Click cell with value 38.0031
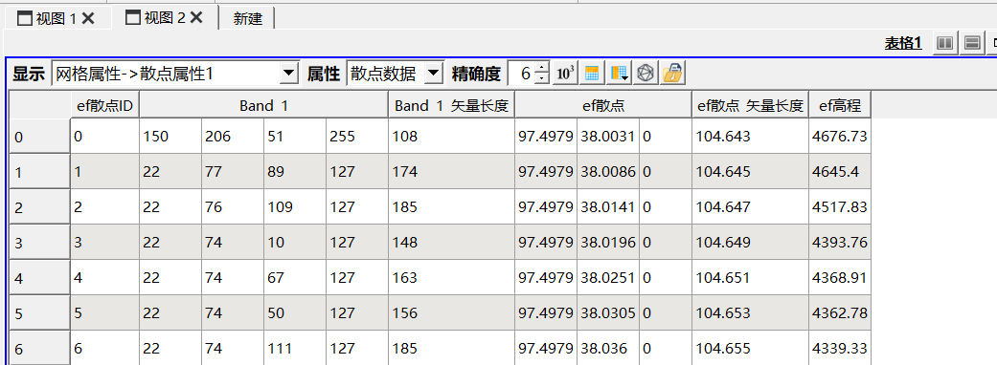997x365 pixels. click(608, 136)
